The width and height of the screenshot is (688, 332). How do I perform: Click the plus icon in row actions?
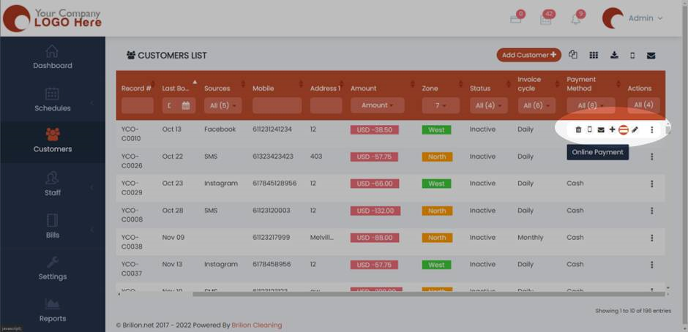point(612,129)
